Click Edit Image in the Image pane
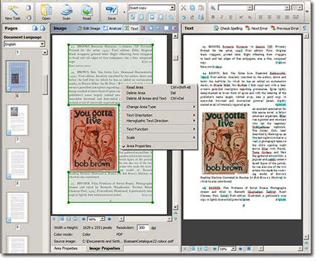 89,28
